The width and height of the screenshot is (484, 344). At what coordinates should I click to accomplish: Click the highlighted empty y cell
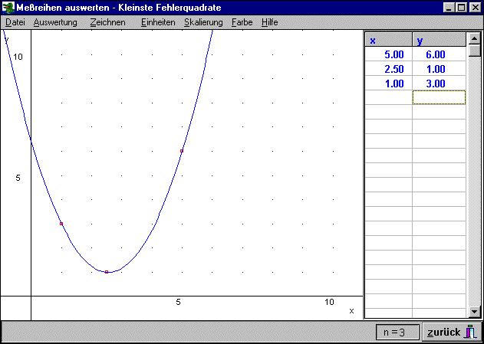click(x=439, y=97)
